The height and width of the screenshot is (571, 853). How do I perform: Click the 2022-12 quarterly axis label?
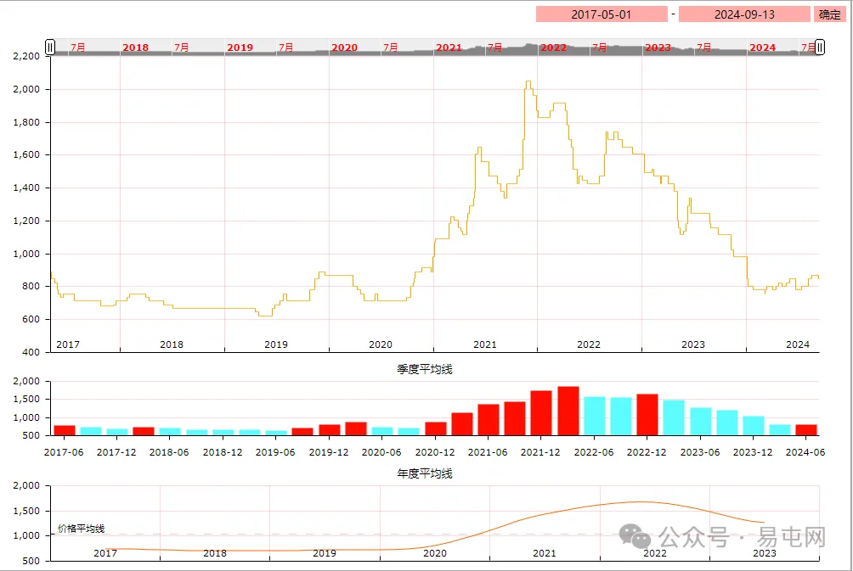click(647, 452)
